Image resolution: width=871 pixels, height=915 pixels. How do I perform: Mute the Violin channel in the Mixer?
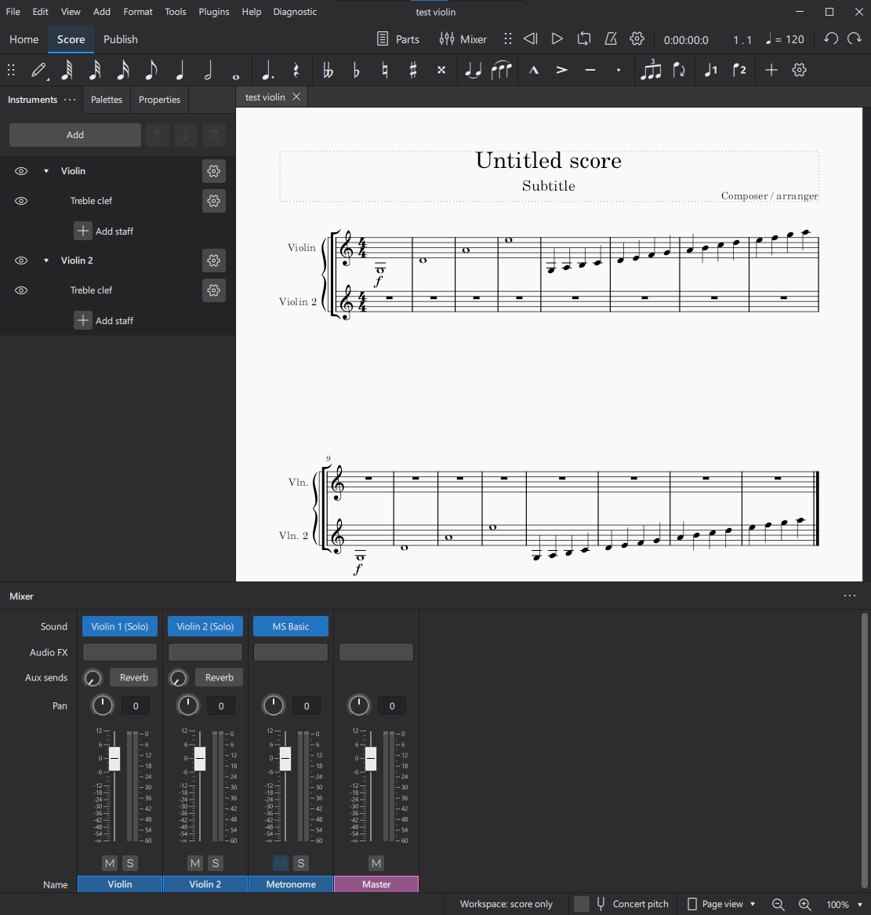110,863
